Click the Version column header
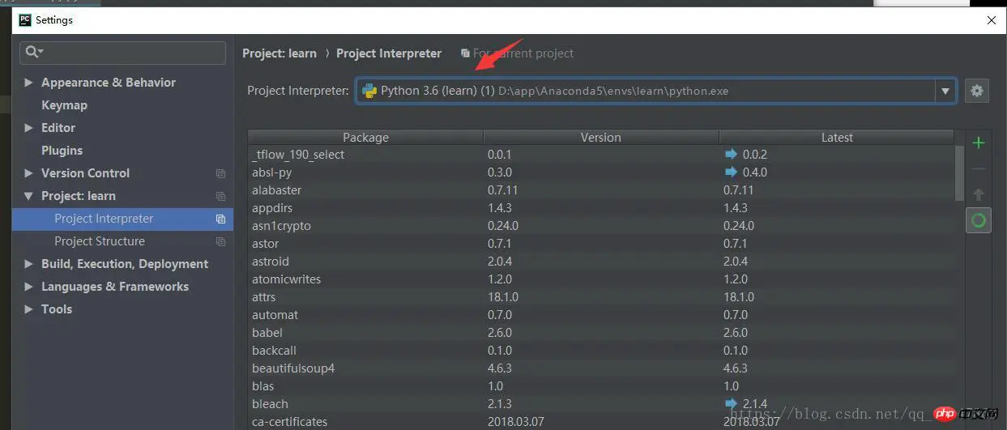 click(x=601, y=138)
